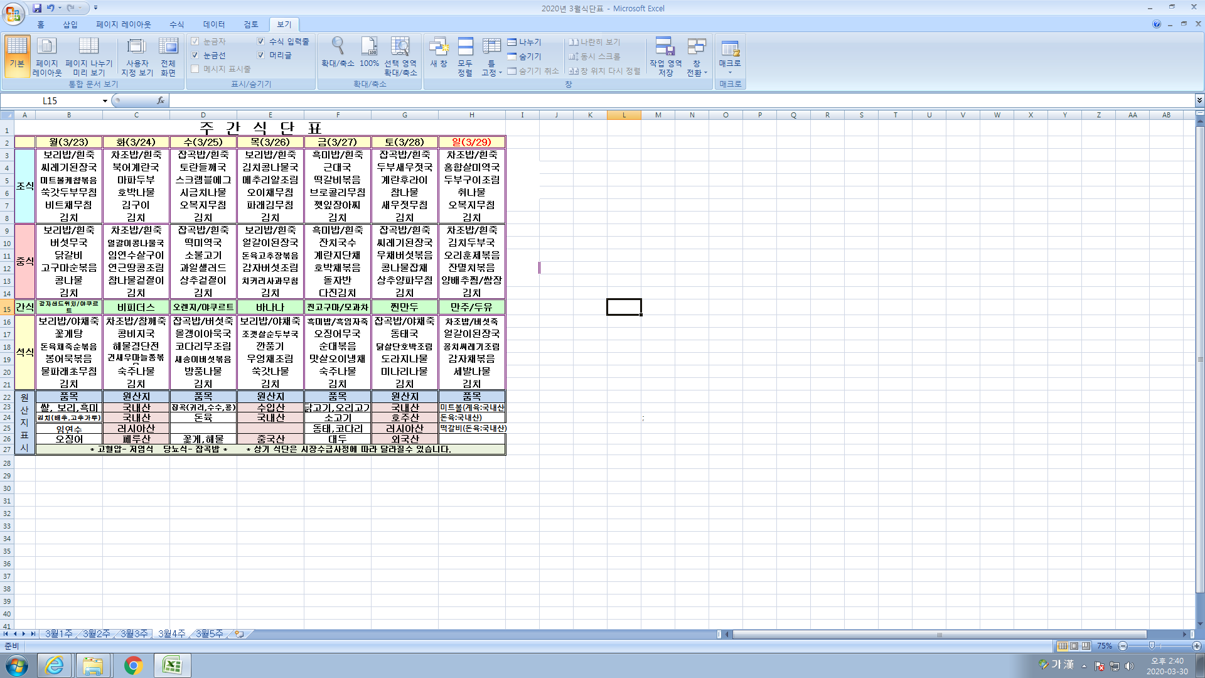
Task: Toggle the headings checkbox
Action: click(x=261, y=55)
